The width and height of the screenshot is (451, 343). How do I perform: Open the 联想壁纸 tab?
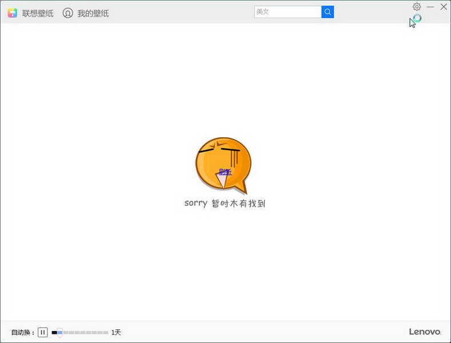point(38,13)
